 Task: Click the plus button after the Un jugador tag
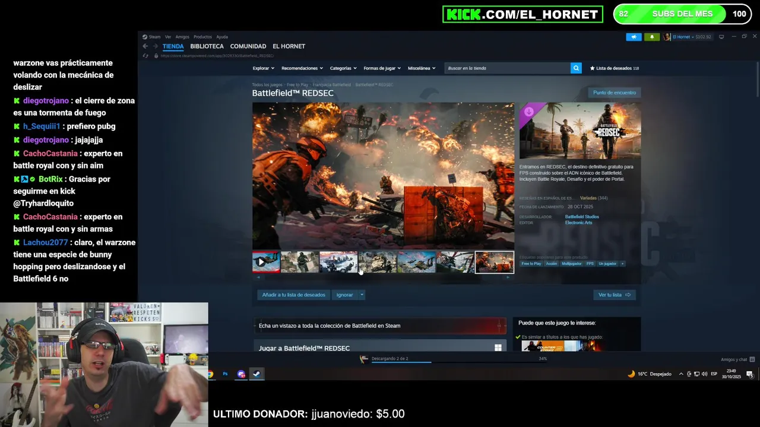pyautogui.click(x=622, y=263)
